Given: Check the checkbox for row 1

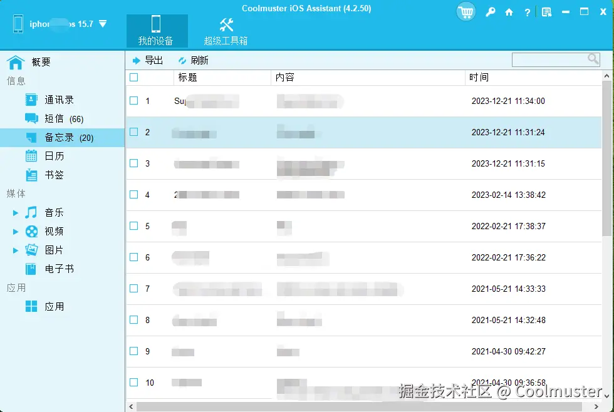Looking at the screenshot, I should (x=134, y=101).
